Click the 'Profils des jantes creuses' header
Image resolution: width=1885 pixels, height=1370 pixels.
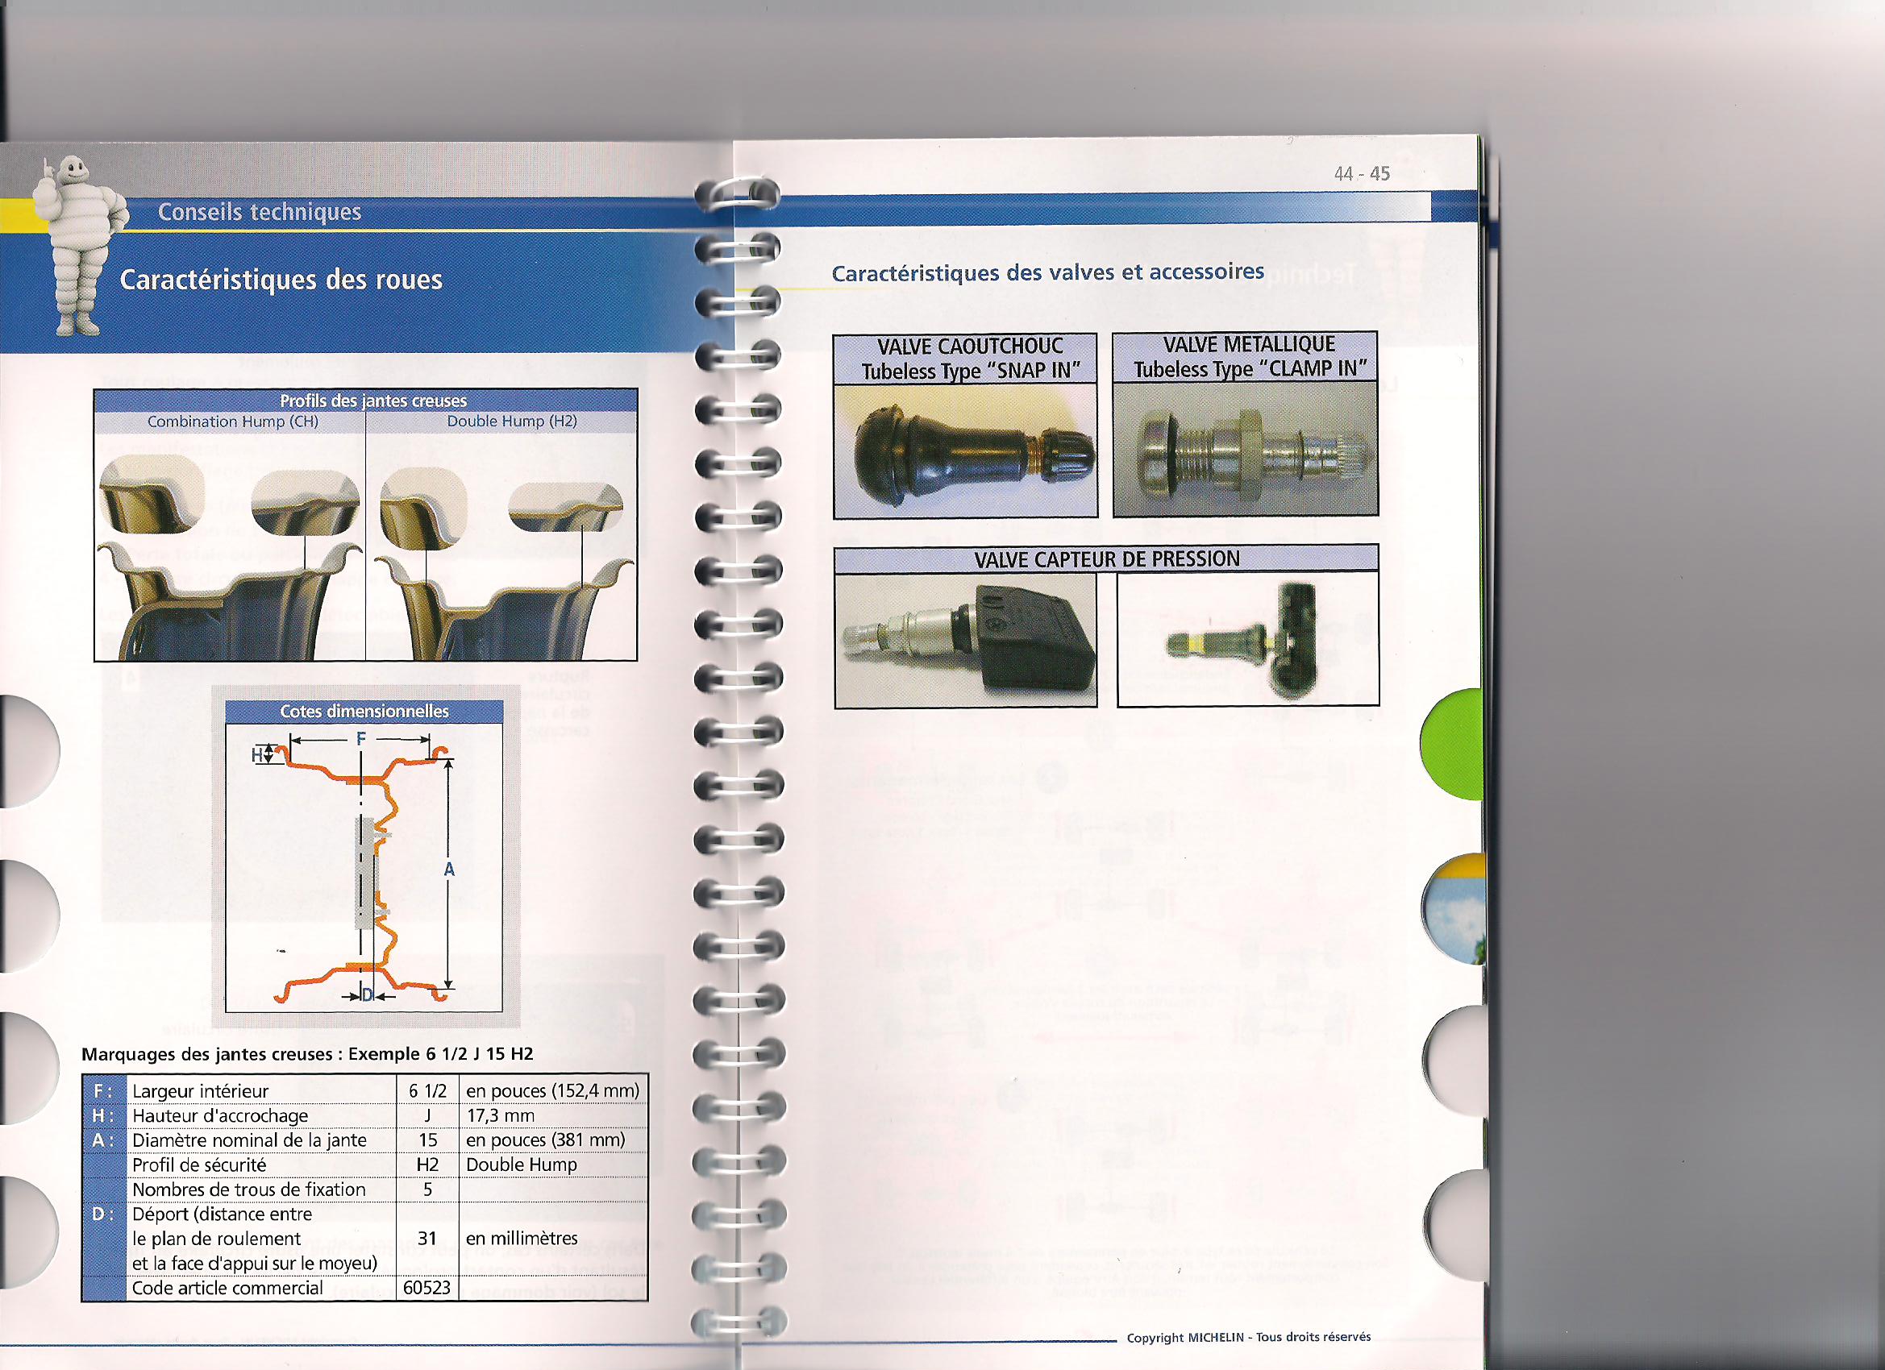[x=373, y=401]
